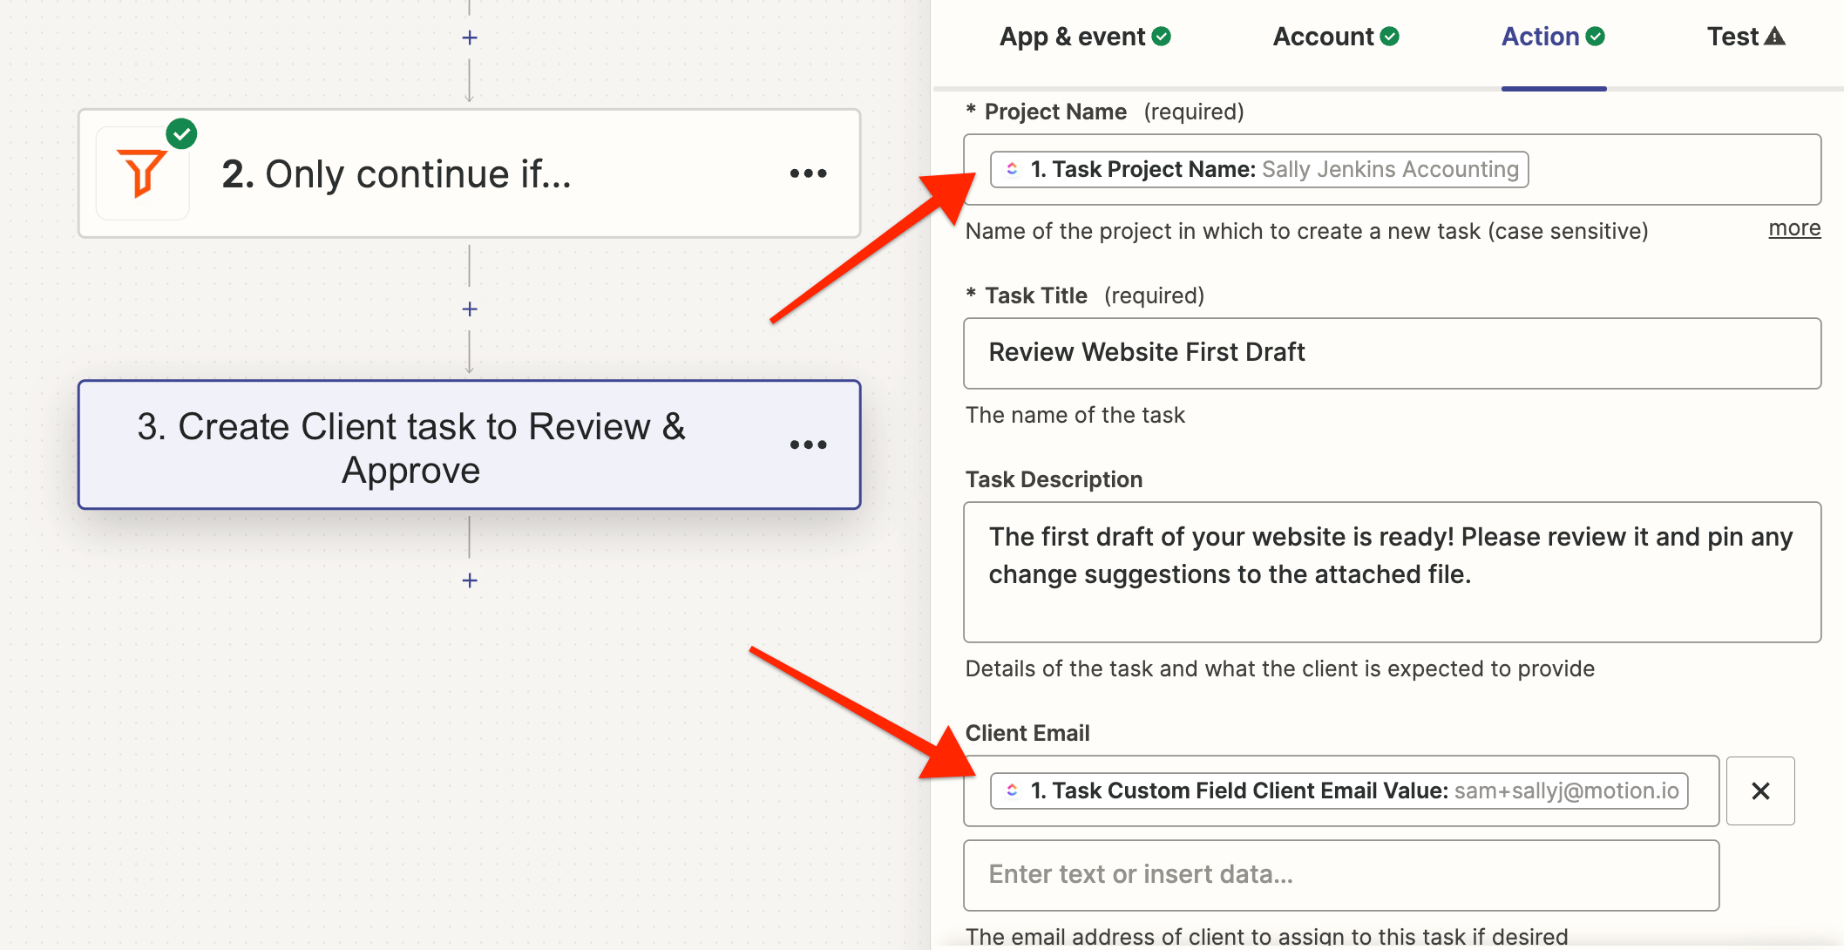Add step with plus below step 3
Viewport: 1844px width, 950px height.
tap(470, 580)
